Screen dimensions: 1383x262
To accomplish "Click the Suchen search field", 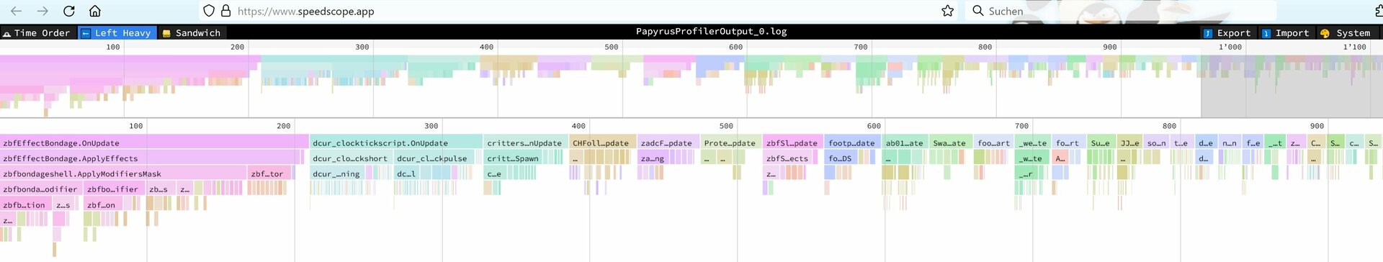I will (1120, 11).
